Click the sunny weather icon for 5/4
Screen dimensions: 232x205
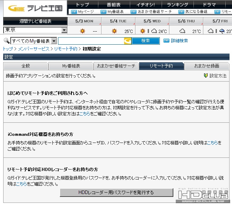click(114, 31)
